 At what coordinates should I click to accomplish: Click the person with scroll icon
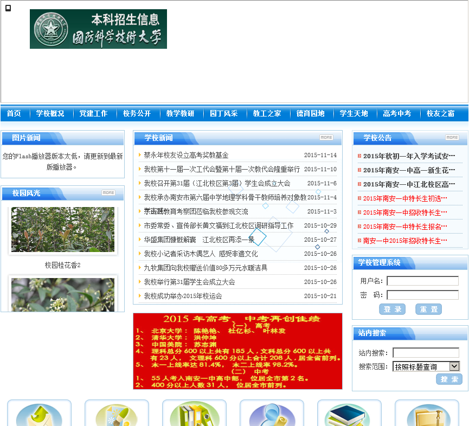click(272, 415)
